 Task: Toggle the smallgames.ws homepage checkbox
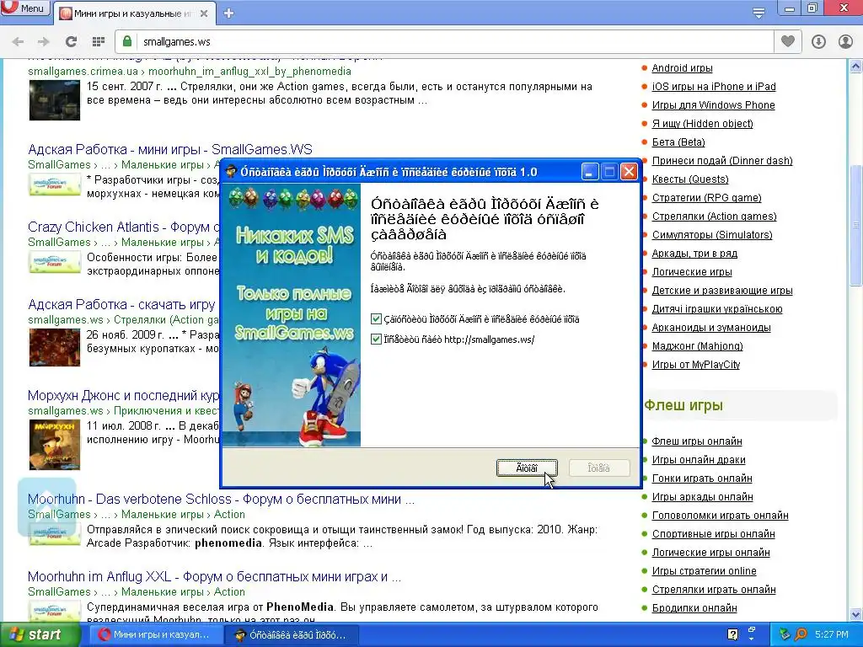[x=376, y=340]
